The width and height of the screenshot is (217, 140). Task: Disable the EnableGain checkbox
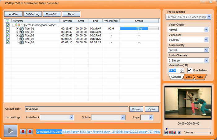click(x=190, y=70)
